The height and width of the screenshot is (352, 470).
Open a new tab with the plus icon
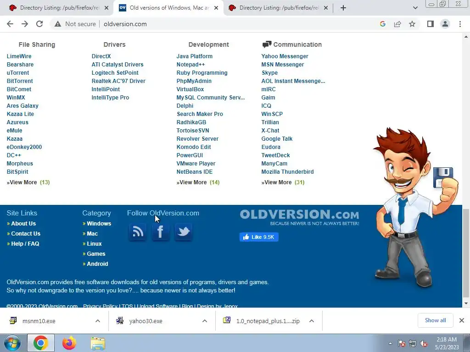click(x=343, y=8)
